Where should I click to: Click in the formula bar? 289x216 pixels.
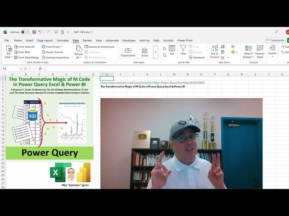click(x=167, y=68)
